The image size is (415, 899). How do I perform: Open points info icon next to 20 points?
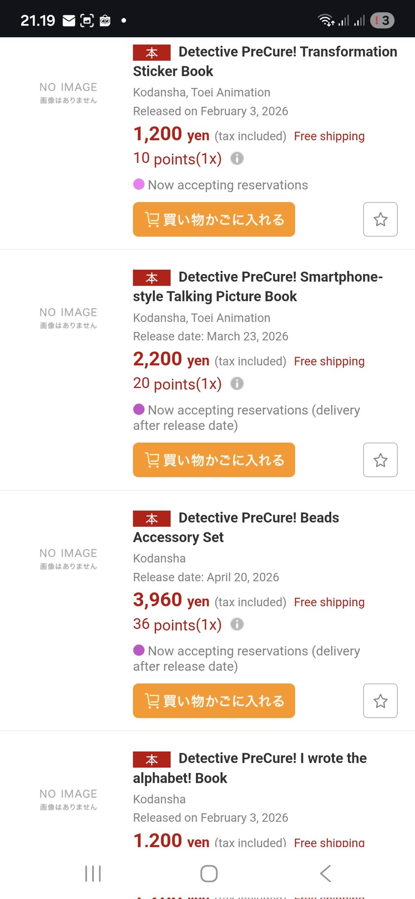click(237, 383)
